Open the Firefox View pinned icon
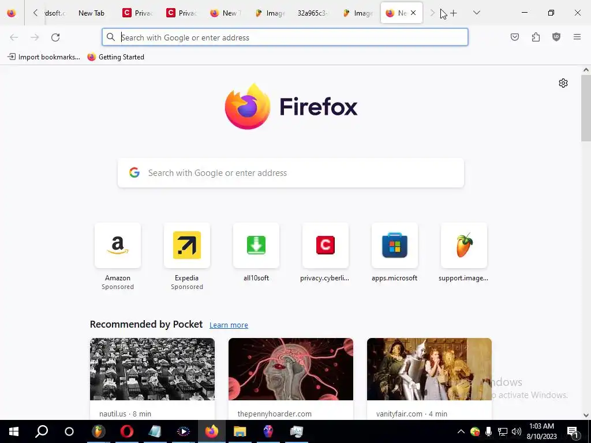 [12, 13]
